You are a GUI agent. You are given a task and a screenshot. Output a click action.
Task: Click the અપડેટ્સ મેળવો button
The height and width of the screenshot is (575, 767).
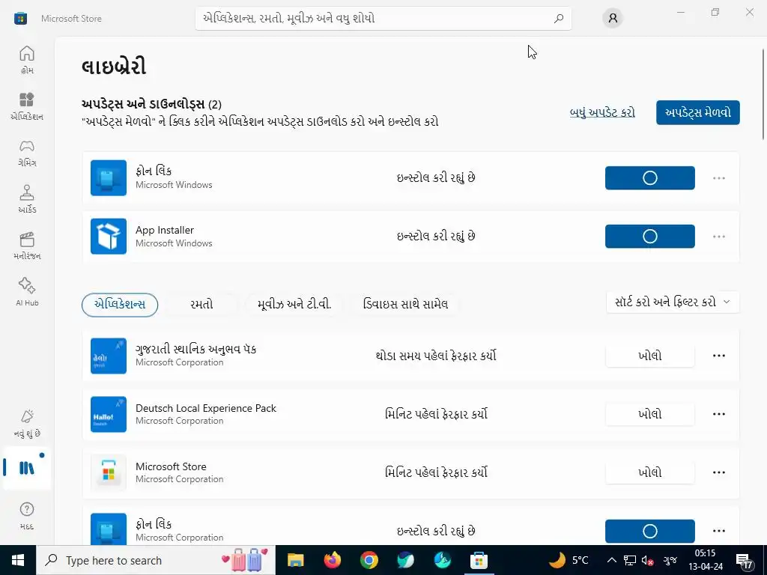698,112
